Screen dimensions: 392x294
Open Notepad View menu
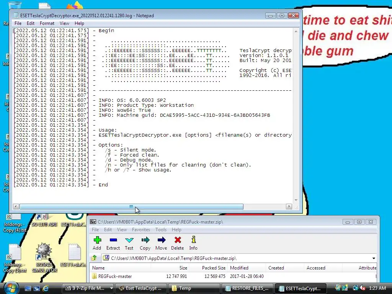[64, 23]
